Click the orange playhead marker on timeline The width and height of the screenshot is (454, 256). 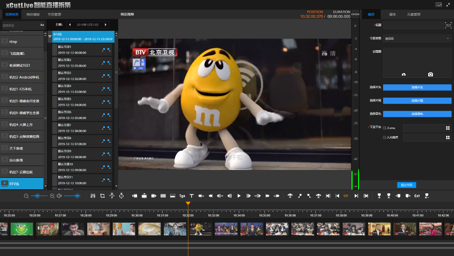(188, 203)
